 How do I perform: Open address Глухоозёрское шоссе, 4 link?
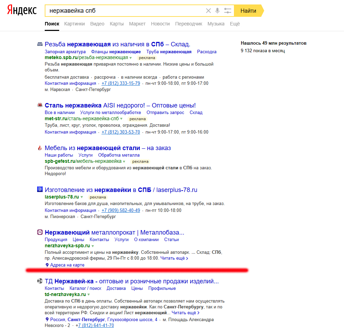click(x=132, y=320)
